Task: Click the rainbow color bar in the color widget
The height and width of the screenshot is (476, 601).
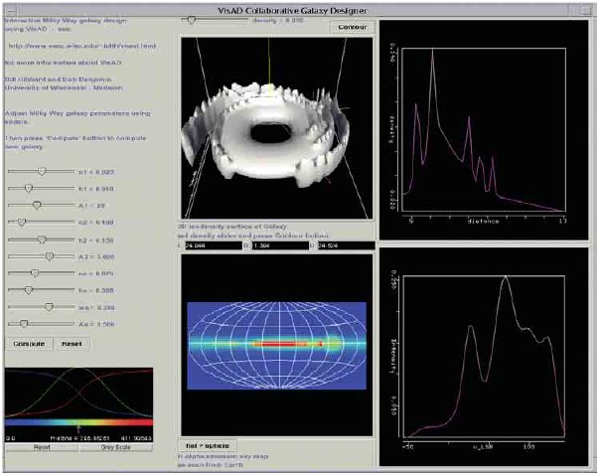Action: click(78, 422)
